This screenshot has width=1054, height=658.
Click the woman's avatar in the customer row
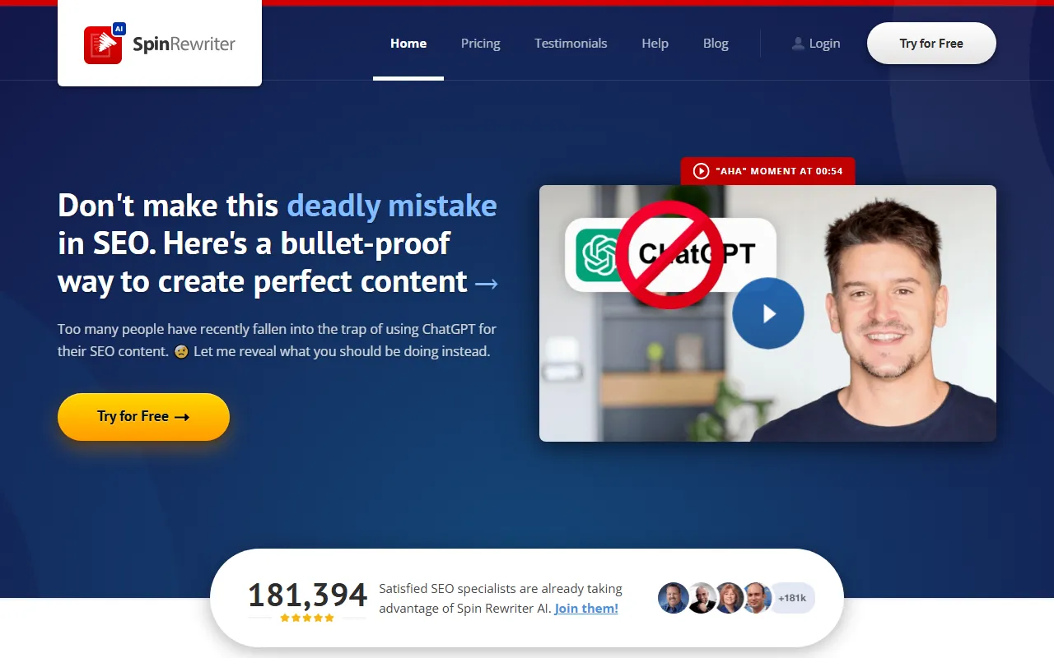pos(729,598)
